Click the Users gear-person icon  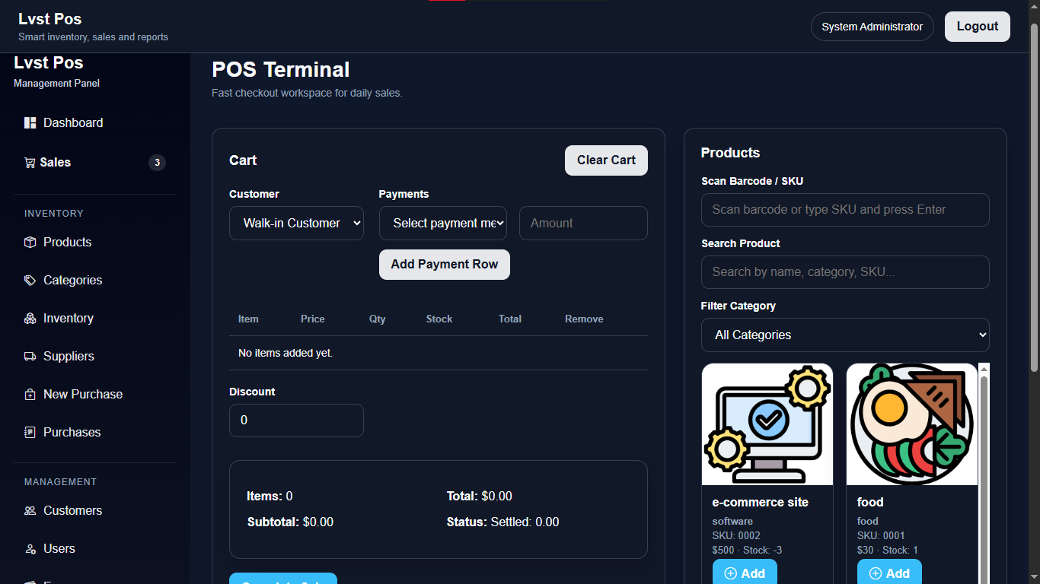coord(30,548)
